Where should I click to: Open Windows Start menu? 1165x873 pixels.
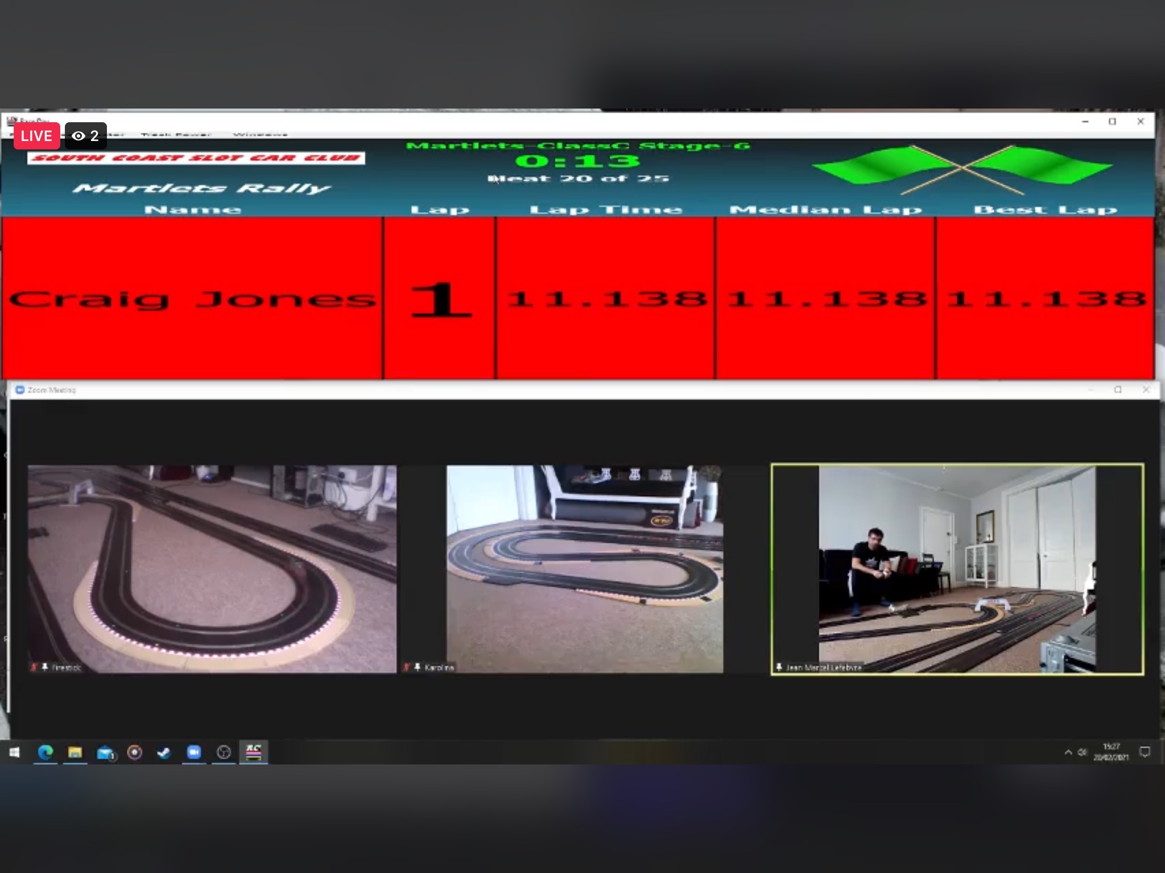[x=15, y=753]
